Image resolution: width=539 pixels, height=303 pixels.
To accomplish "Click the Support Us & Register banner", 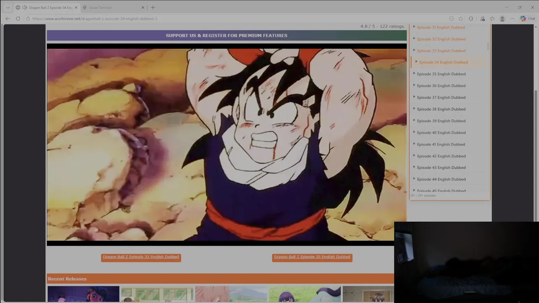I will (227, 35).
